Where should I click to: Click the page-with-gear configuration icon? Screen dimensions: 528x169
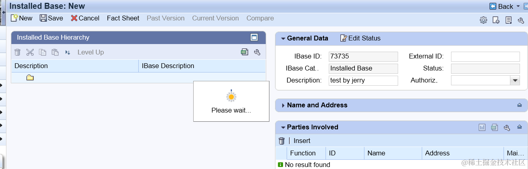[496, 20]
